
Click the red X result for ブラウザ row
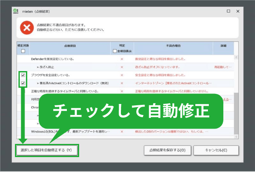tap(122, 75)
